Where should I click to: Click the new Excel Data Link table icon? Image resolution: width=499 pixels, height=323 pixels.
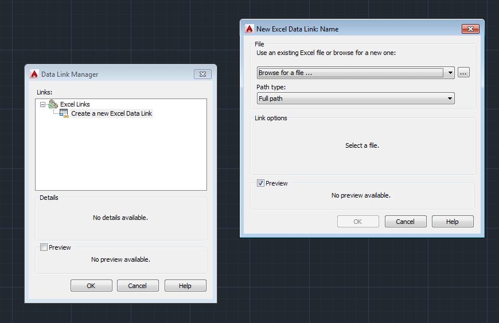coord(64,113)
